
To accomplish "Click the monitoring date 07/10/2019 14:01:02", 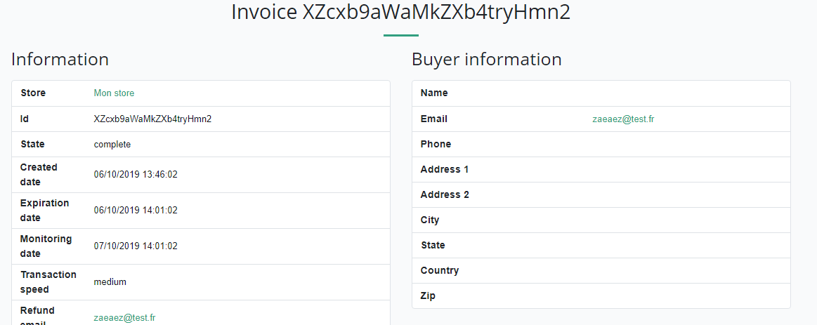I will click(x=136, y=246).
